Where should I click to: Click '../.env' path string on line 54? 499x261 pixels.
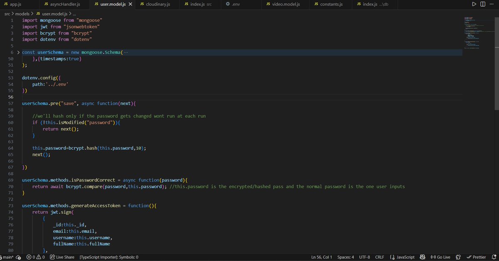(x=57, y=84)
